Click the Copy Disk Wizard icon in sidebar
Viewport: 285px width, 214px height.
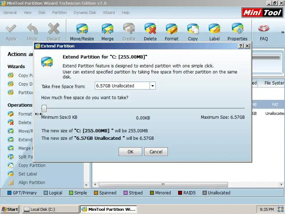click(11, 84)
